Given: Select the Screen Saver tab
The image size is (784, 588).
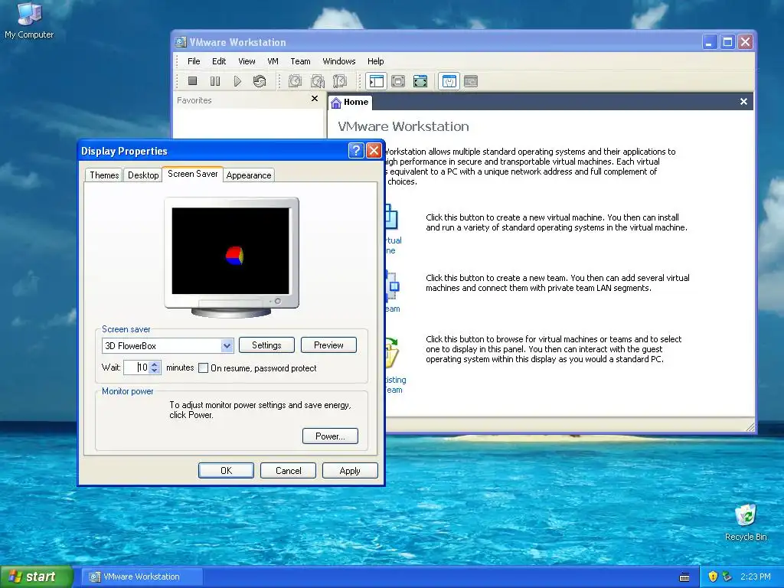Looking at the screenshot, I should point(192,174).
